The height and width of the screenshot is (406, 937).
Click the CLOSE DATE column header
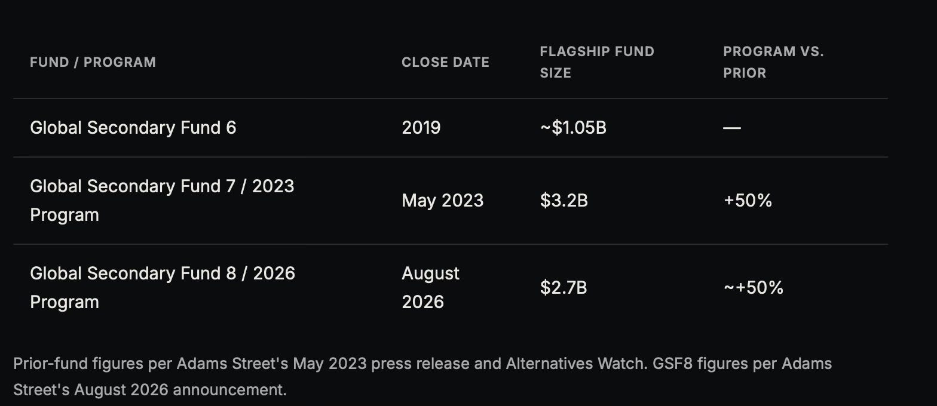(x=445, y=62)
